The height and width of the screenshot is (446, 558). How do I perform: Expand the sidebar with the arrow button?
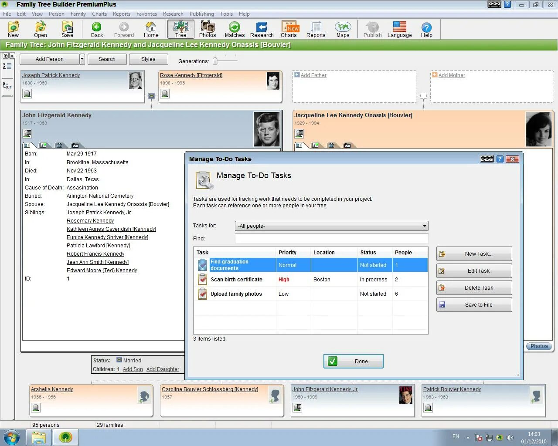12,56
